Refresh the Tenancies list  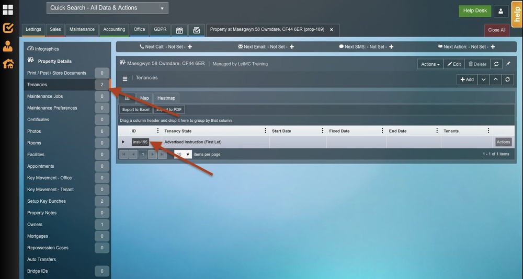point(508,79)
